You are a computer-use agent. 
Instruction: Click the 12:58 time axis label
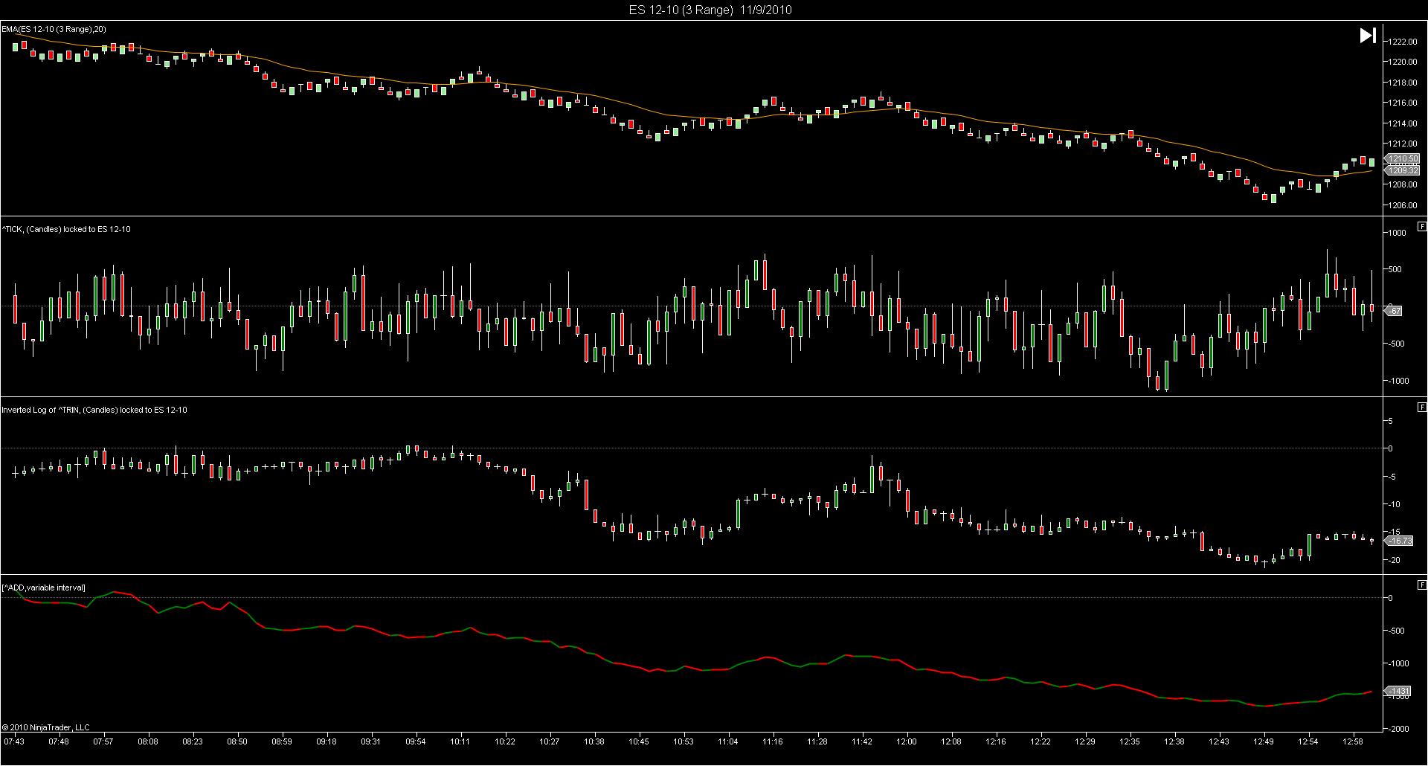tap(1353, 741)
